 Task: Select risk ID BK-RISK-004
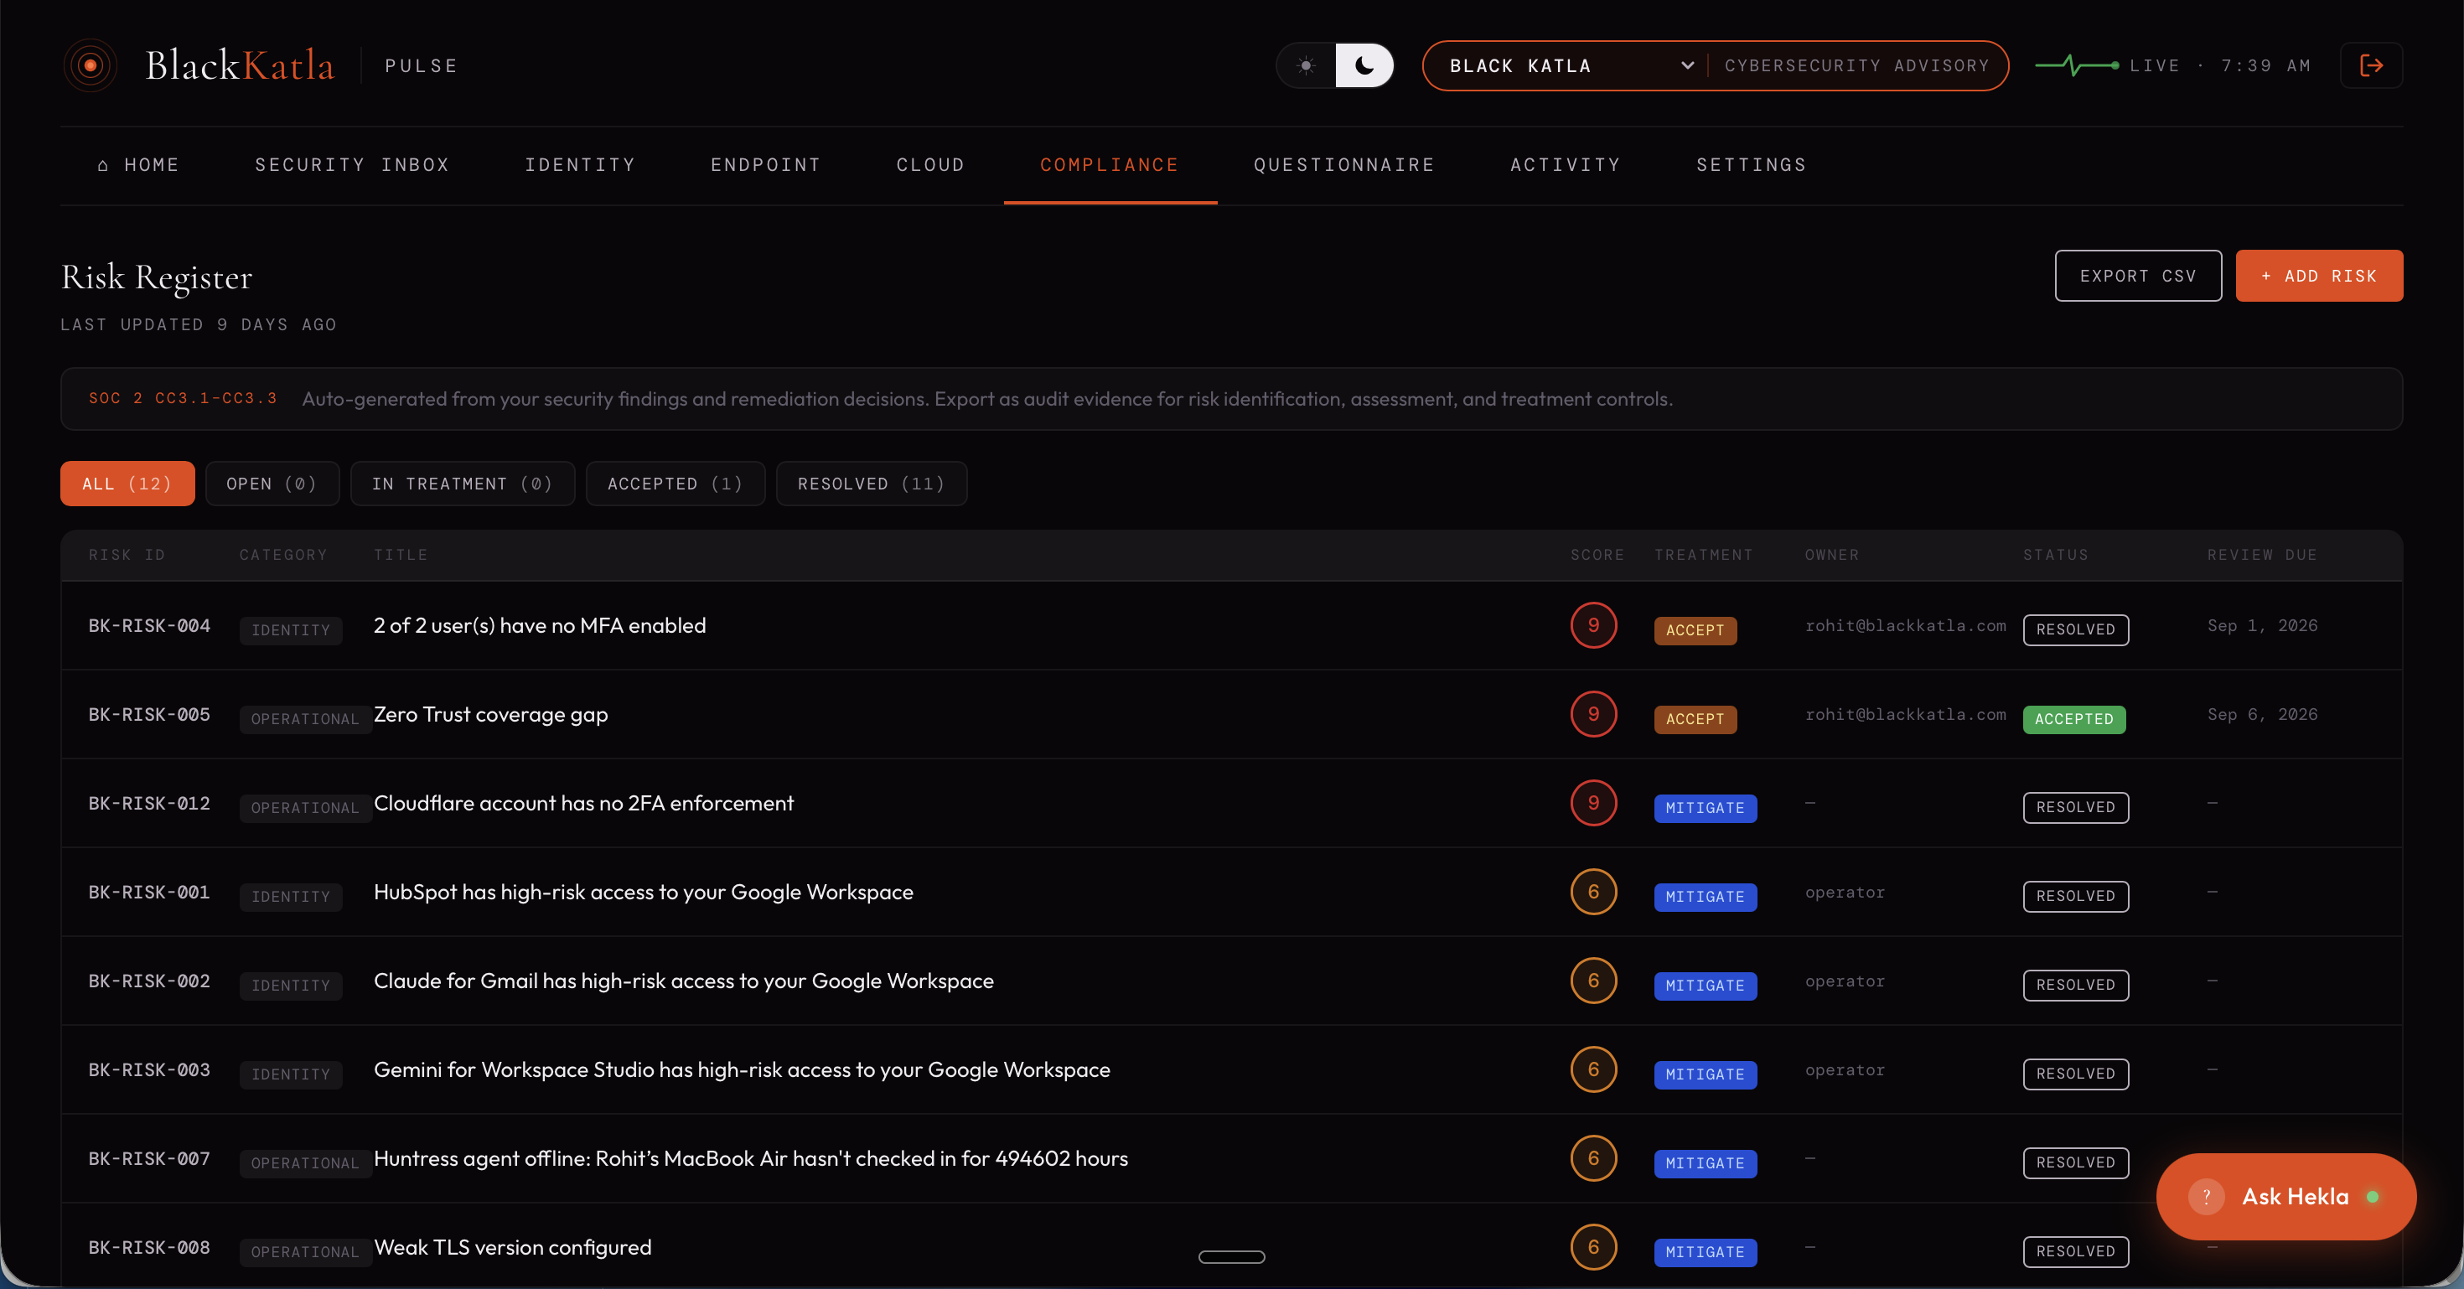click(149, 625)
